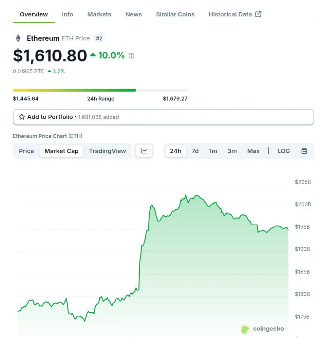Click the green up arrow beside 10.0%
The height and width of the screenshot is (337, 321).
(x=93, y=55)
